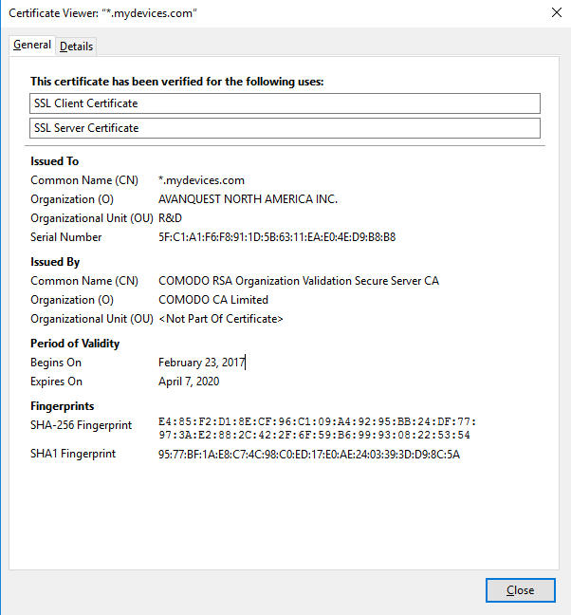Click the Certificate Viewer window title
Viewport: 571px width, 615px height.
(x=102, y=13)
